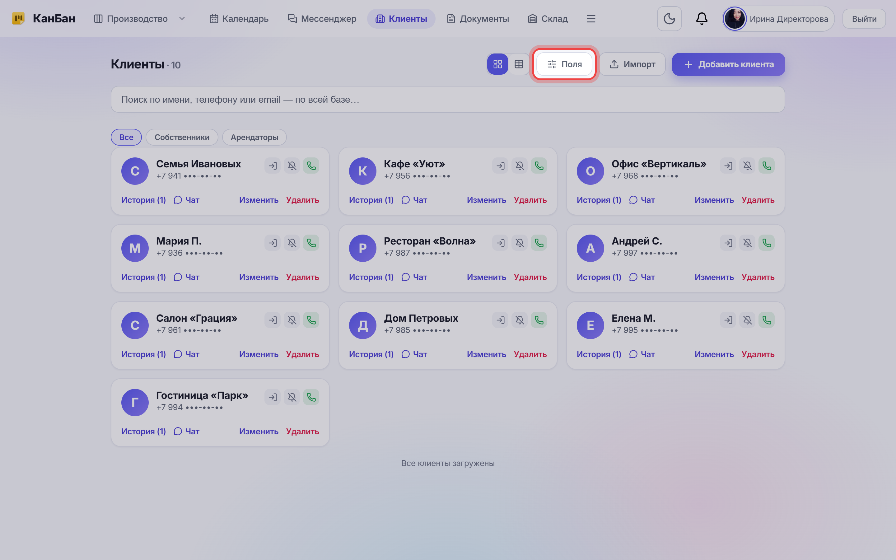The width and height of the screenshot is (896, 560).
Task: Filter clients by Собственники
Action: [x=182, y=137]
